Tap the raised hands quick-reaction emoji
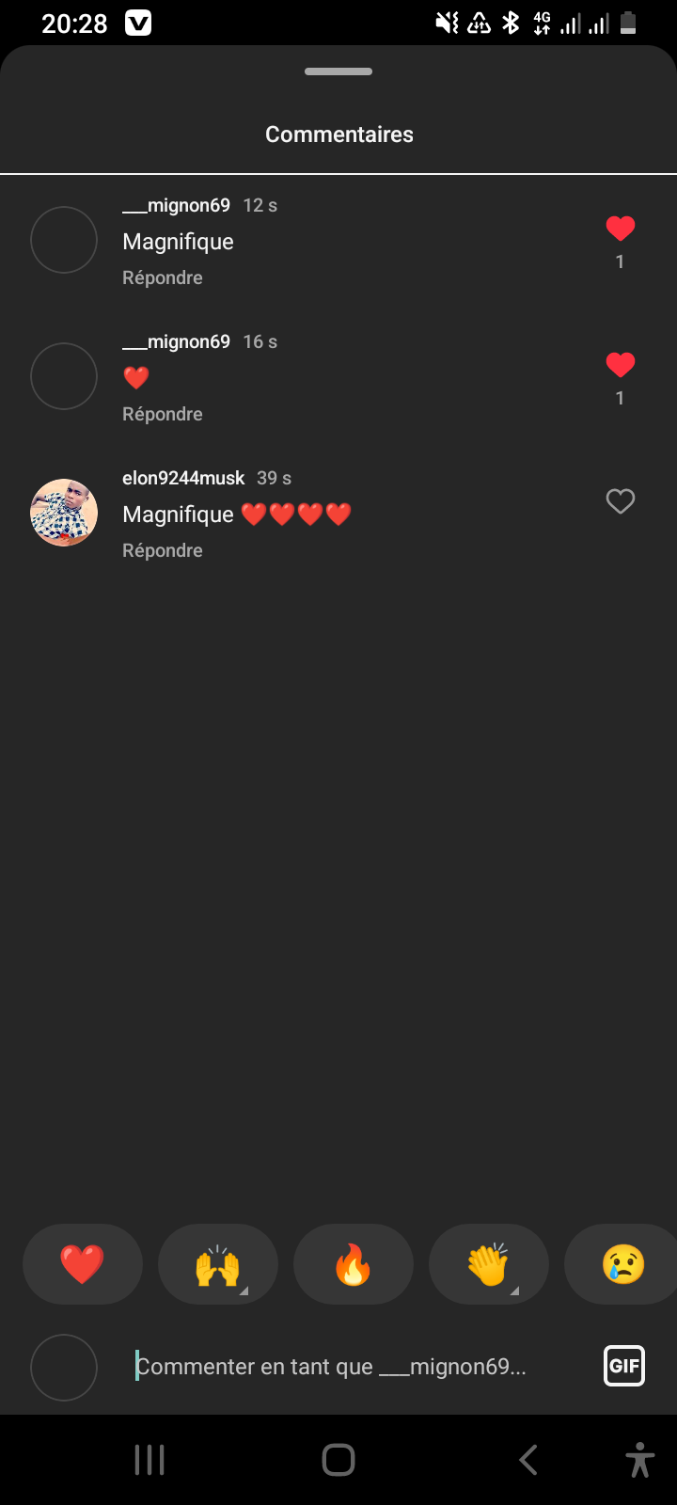Screen dimensions: 677x1505 pyautogui.click(x=218, y=1264)
